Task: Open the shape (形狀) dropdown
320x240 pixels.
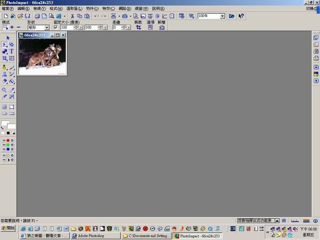Action: point(47,28)
